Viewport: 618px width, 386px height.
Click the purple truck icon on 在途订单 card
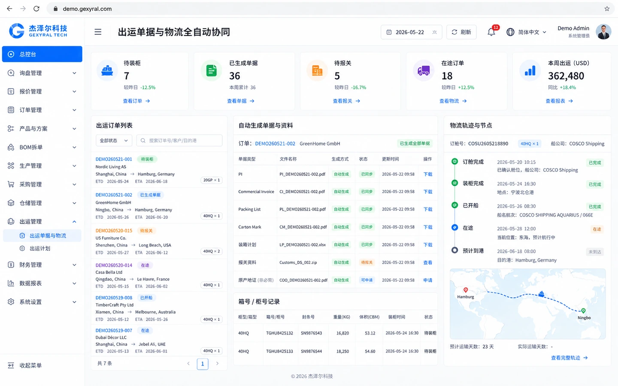coord(424,71)
